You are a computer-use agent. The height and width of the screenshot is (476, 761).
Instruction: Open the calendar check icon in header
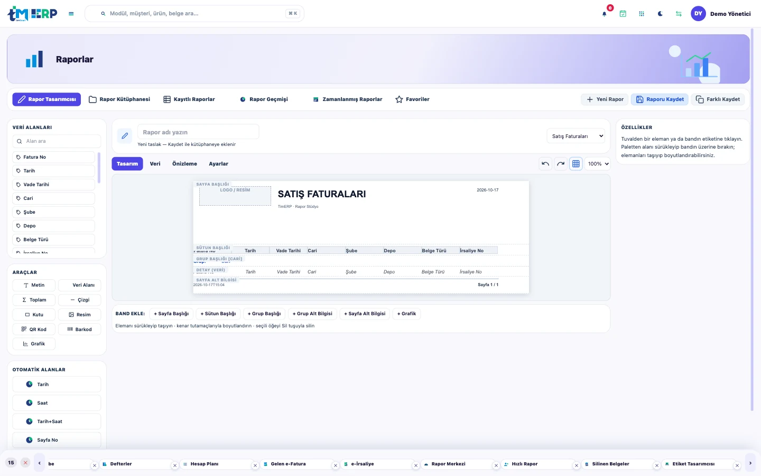[623, 14]
